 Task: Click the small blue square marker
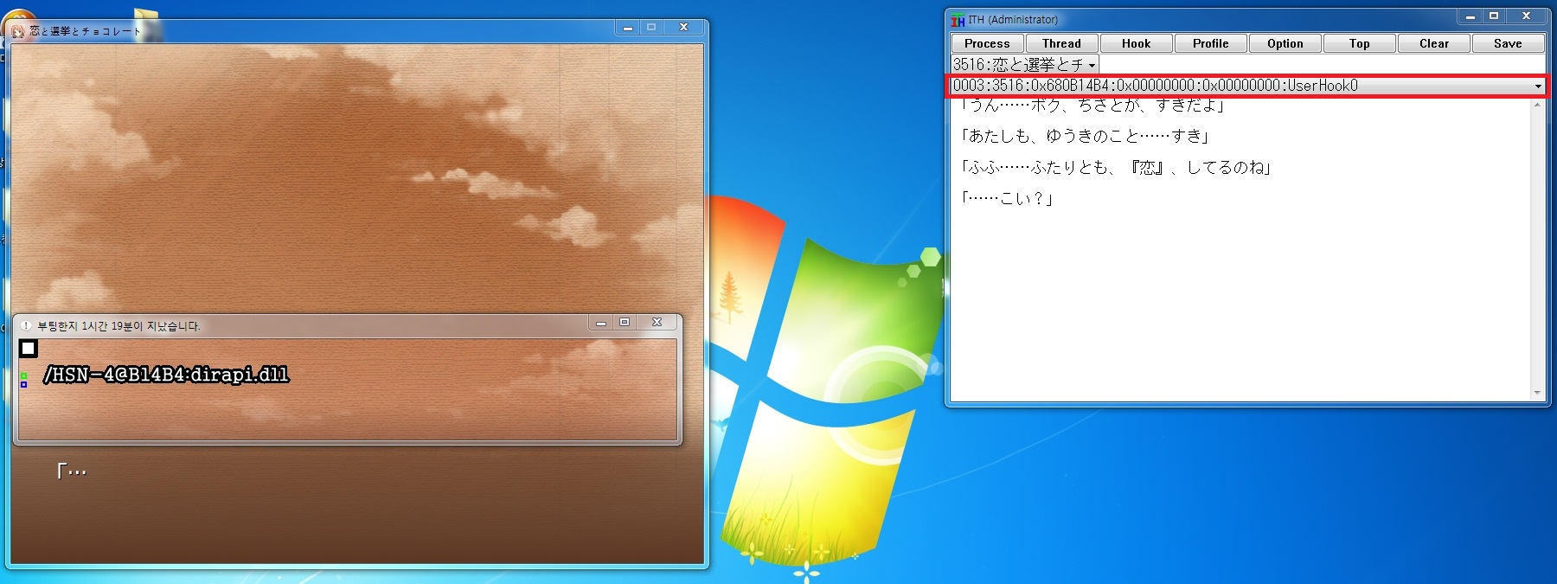[x=23, y=384]
